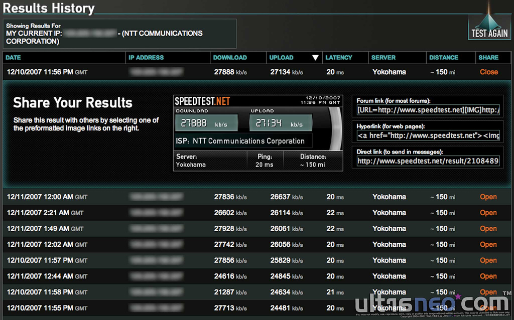This screenshot has width=514, height=320.
Task: Click upload value 24634 kb/s
Action: [287, 292]
